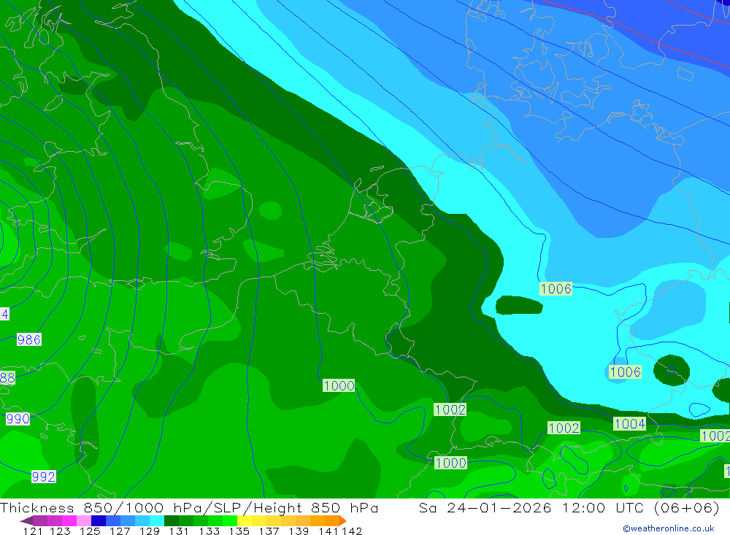Click the purple left arrow end of legend
This screenshot has width=730, height=535.
(26, 520)
